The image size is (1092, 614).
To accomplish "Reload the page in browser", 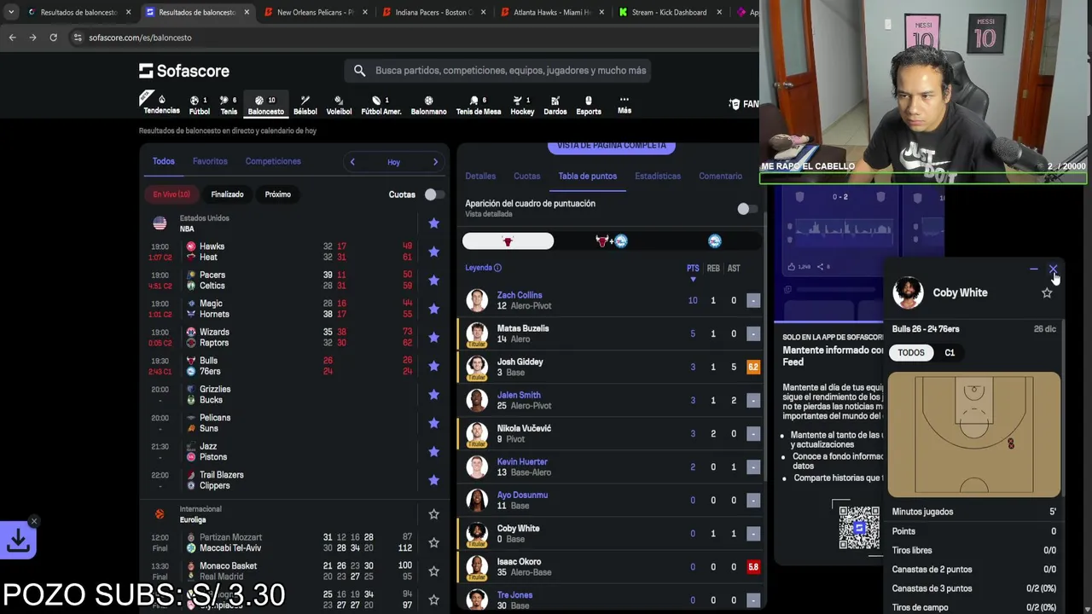I will [53, 38].
